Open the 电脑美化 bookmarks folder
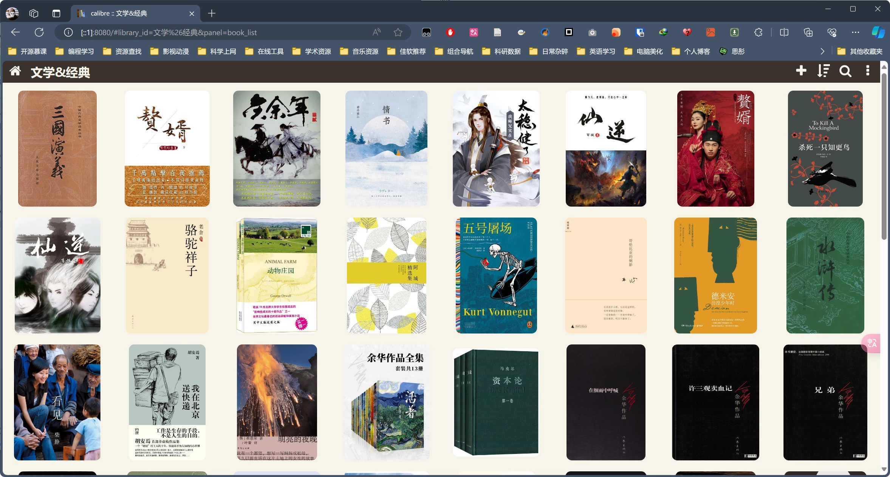The width and height of the screenshot is (890, 477). (644, 51)
